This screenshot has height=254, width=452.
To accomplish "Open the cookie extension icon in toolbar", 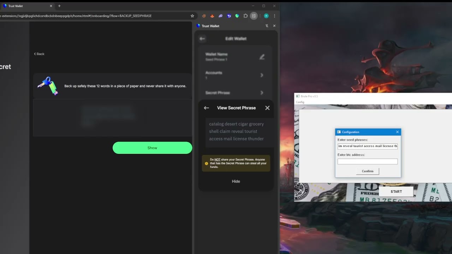I will [x=204, y=16].
